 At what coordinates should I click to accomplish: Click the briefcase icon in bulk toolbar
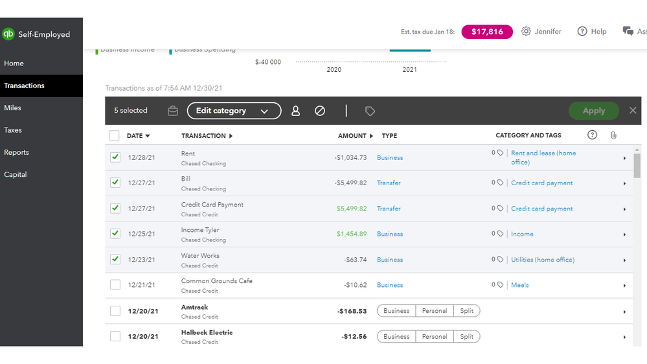click(x=172, y=111)
